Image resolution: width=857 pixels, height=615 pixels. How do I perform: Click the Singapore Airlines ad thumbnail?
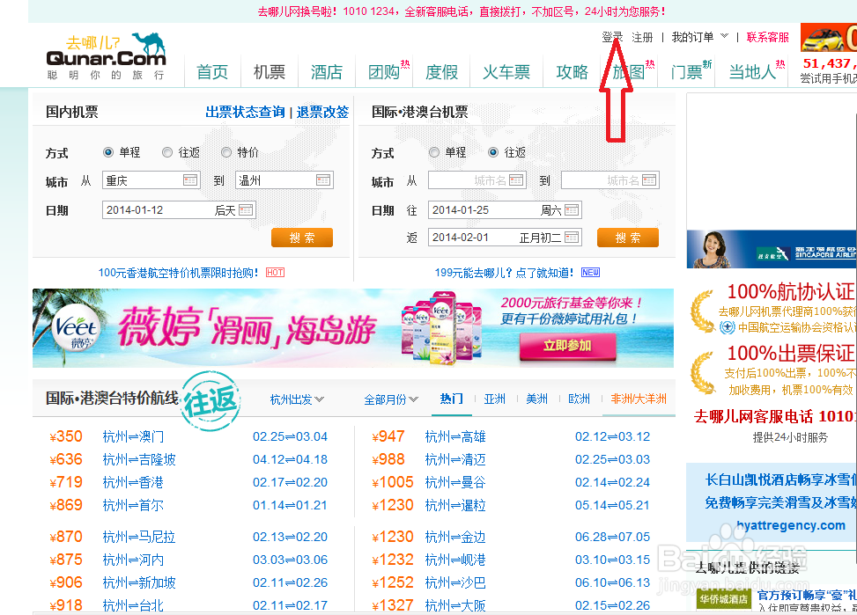(x=772, y=249)
